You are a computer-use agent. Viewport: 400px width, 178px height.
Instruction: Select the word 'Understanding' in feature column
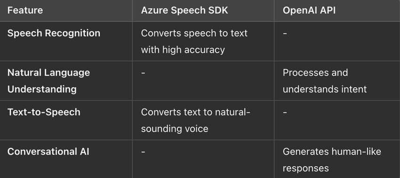tap(42, 89)
